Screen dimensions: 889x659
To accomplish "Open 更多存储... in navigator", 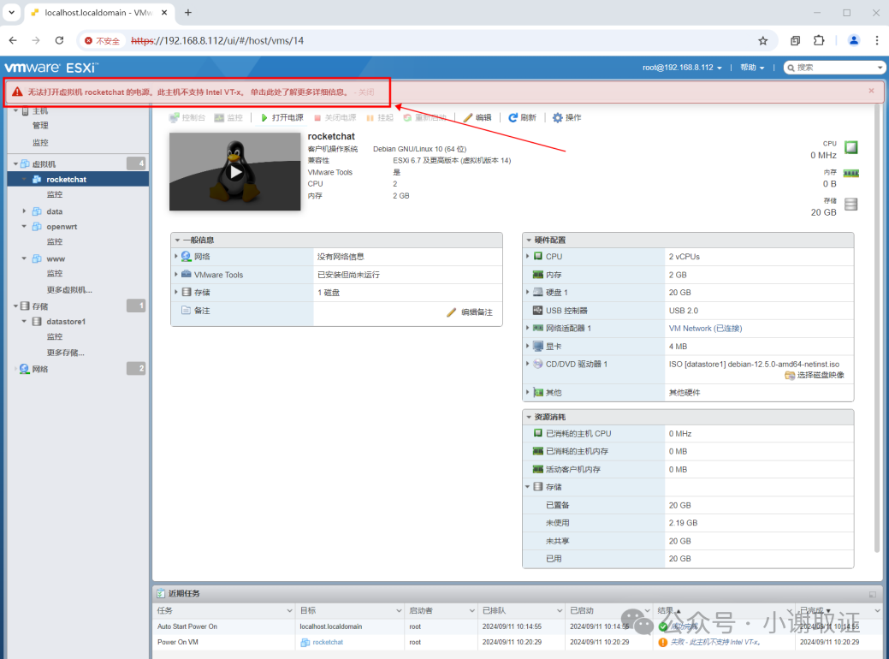I will (x=65, y=353).
